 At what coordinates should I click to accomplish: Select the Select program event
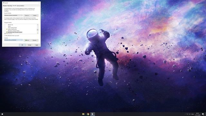coord(9,26)
